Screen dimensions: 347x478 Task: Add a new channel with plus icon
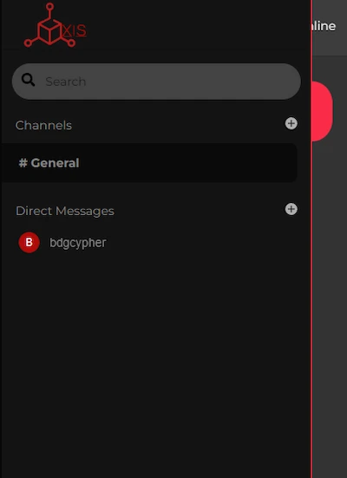click(x=291, y=123)
